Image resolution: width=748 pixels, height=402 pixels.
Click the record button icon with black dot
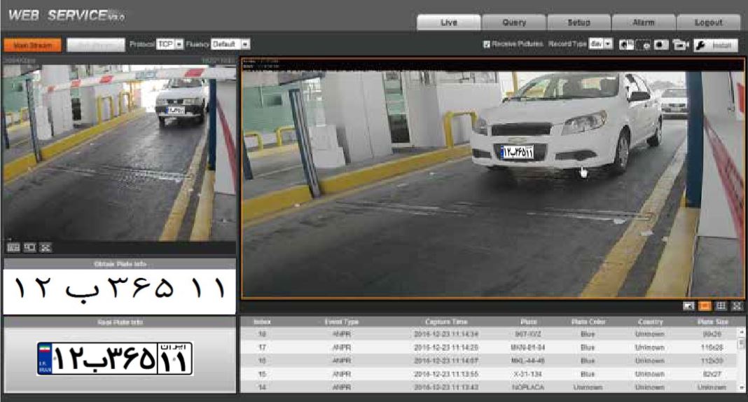click(x=660, y=45)
